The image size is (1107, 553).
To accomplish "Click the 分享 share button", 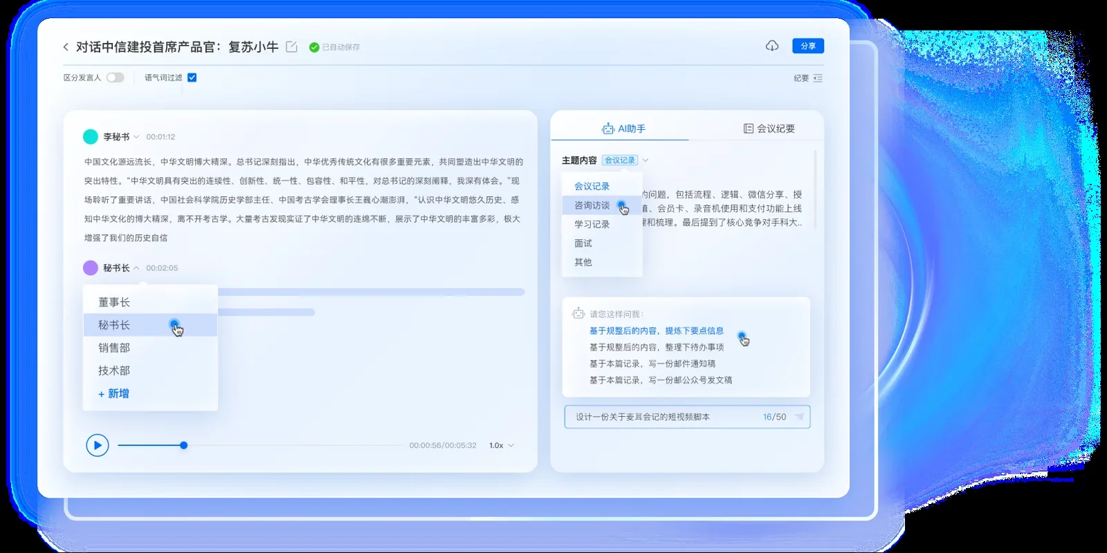I will pos(808,46).
